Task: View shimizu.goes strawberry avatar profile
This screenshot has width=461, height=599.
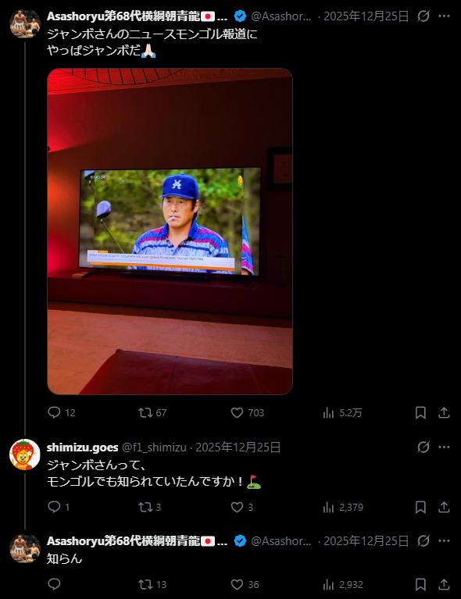Action: (25, 455)
